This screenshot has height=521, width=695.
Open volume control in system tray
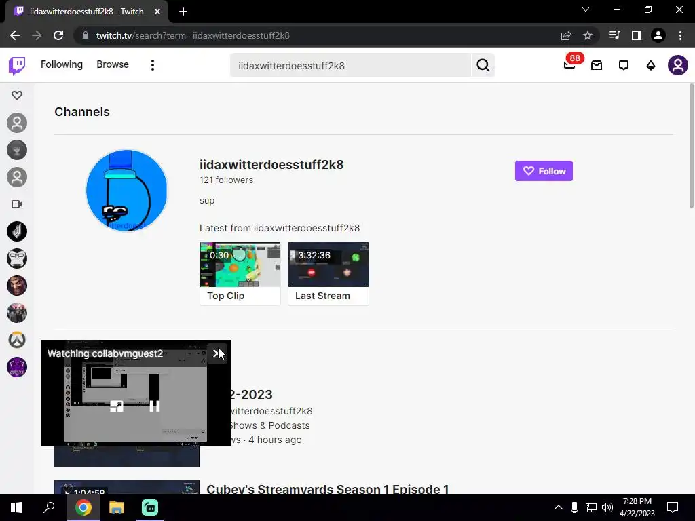(x=607, y=507)
